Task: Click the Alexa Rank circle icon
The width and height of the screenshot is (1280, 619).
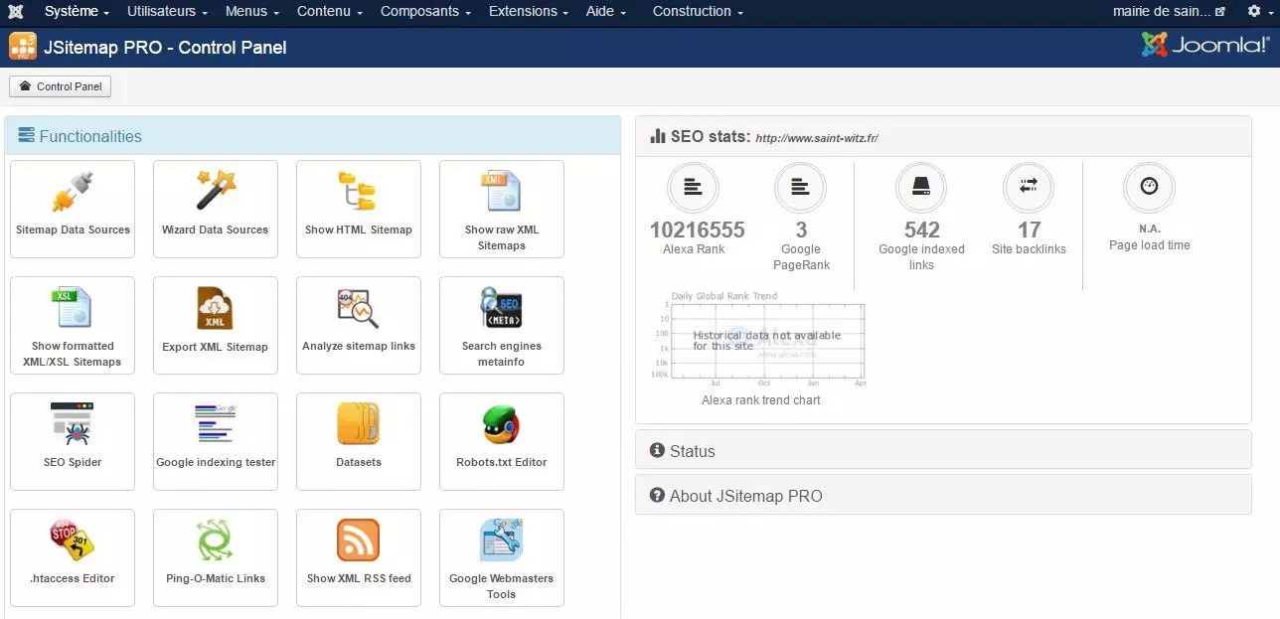Action: pos(694,187)
